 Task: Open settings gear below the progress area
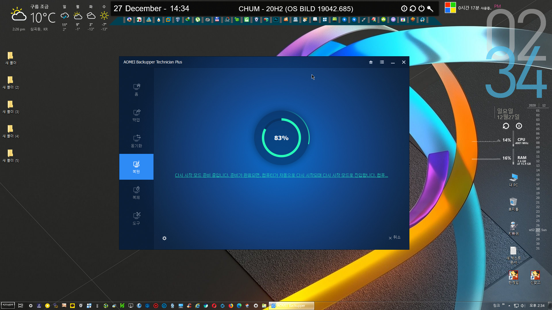point(164,238)
